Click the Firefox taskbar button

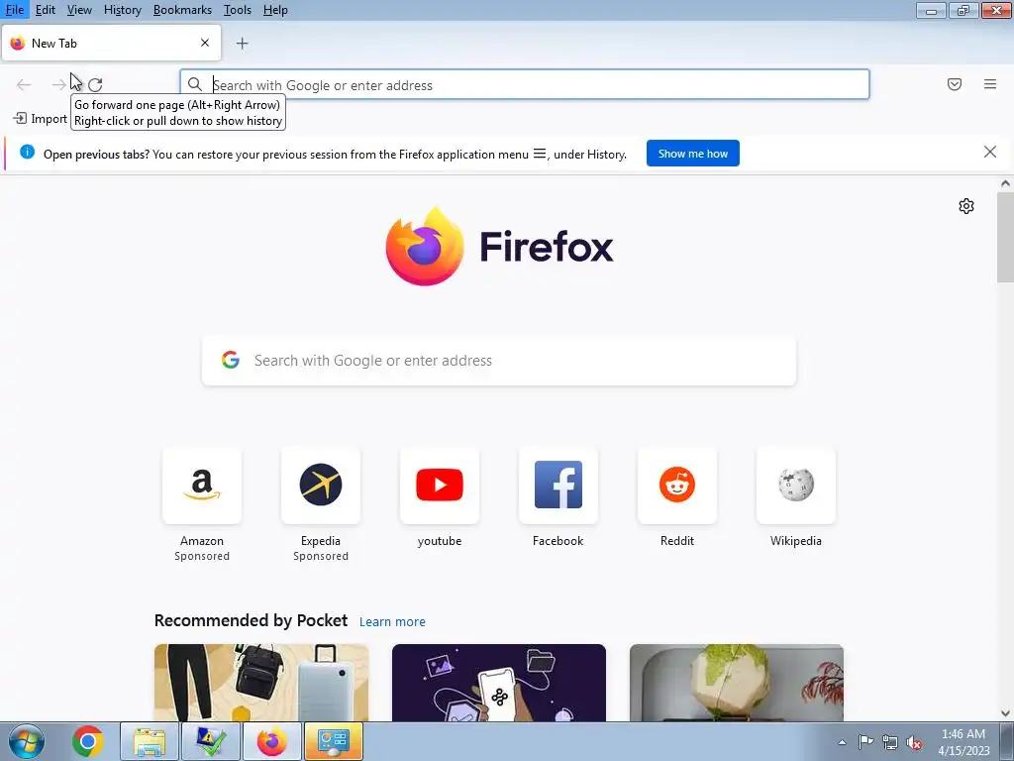pyautogui.click(x=271, y=741)
